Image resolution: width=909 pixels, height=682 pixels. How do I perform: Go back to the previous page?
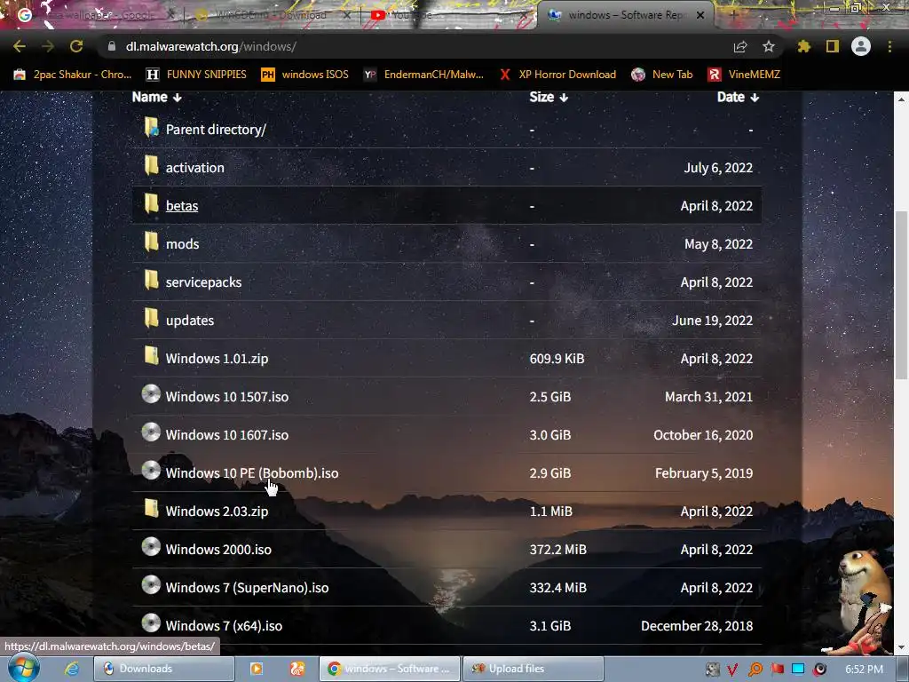(20, 46)
